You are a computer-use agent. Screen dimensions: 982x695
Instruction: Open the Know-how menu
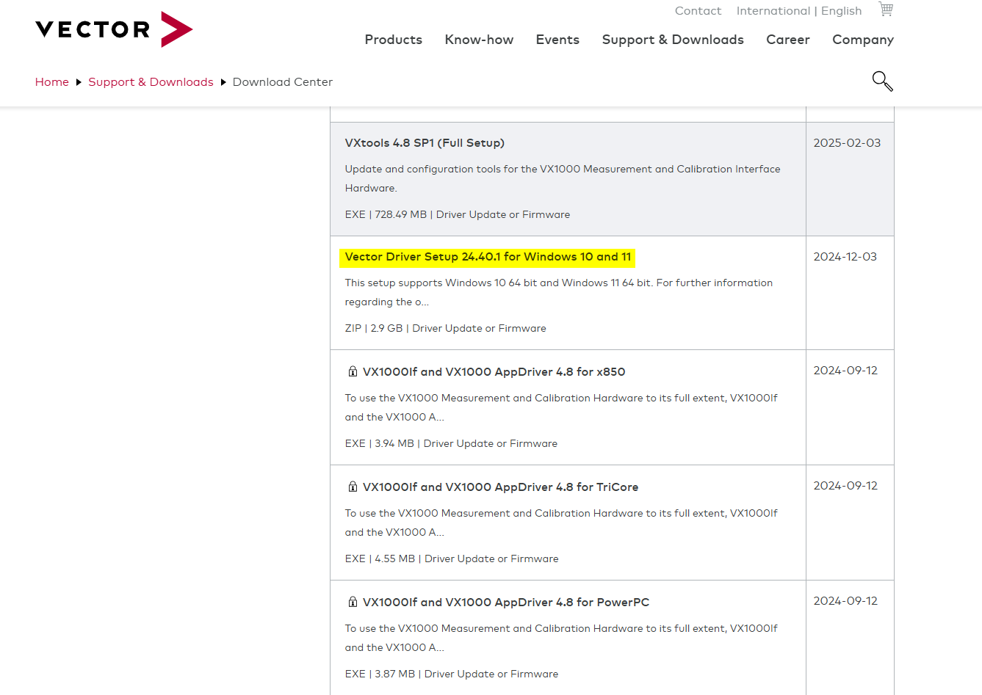pos(479,40)
